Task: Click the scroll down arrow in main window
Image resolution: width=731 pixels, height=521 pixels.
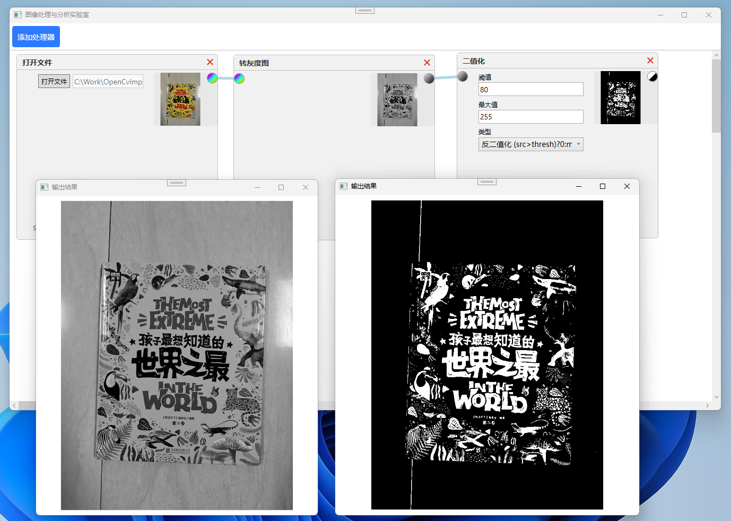Action: pyautogui.click(x=716, y=397)
